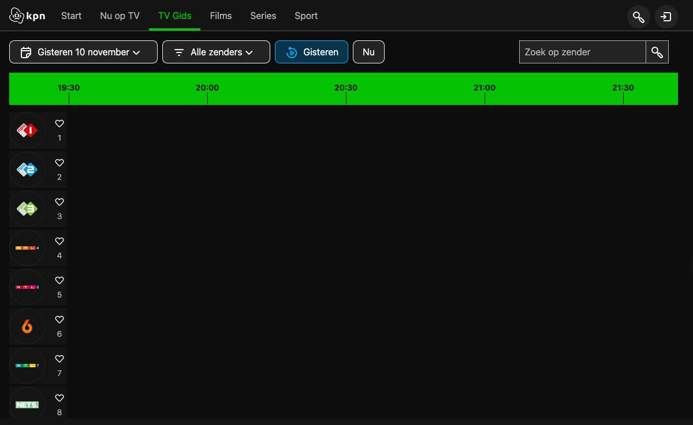Favorite channel 6 with heart icon
Screen dimensions: 693x425
click(x=59, y=319)
